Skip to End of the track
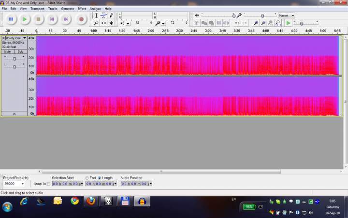Screen dimensions: 348x218 click(66, 19)
